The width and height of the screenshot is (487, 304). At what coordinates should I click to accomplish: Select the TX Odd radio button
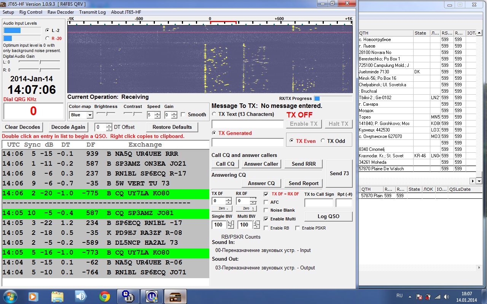pos(323,141)
